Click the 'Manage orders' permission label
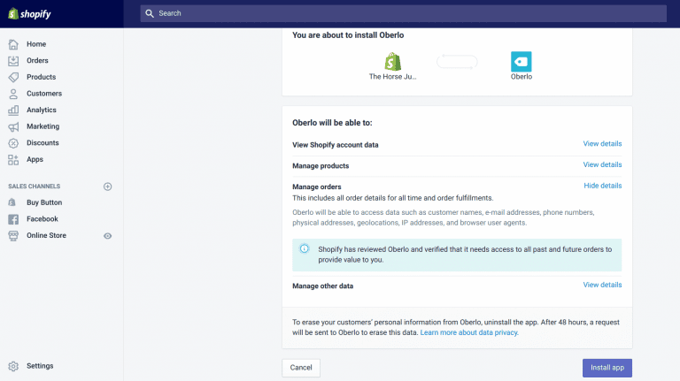 point(317,187)
